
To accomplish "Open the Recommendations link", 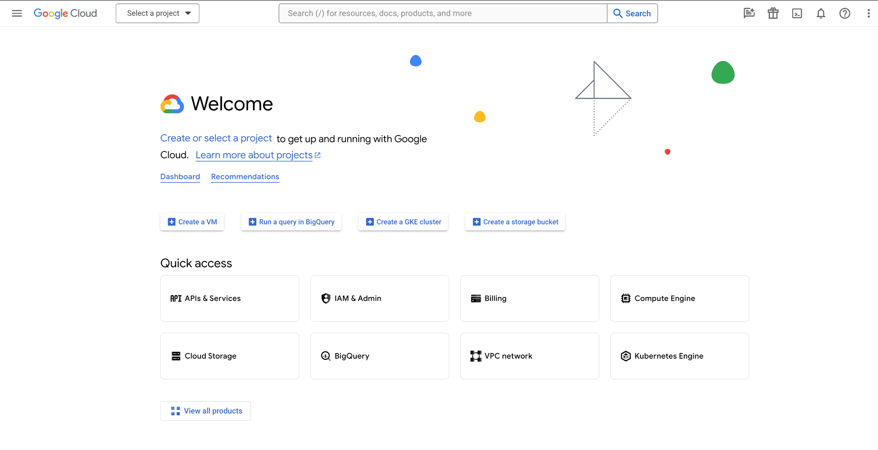I will point(245,177).
